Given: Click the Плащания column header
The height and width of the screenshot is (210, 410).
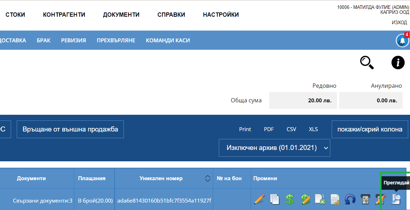Looking at the screenshot, I should (91, 178).
